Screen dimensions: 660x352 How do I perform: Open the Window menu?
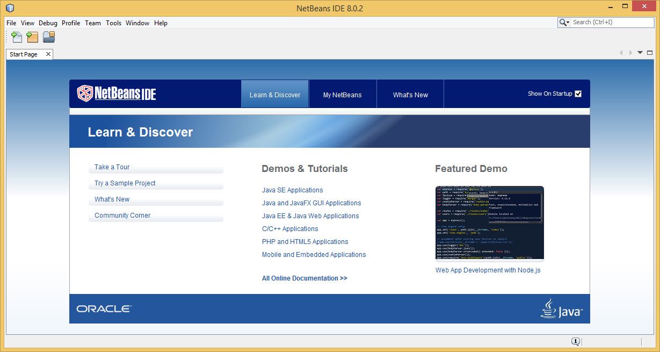click(x=137, y=23)
